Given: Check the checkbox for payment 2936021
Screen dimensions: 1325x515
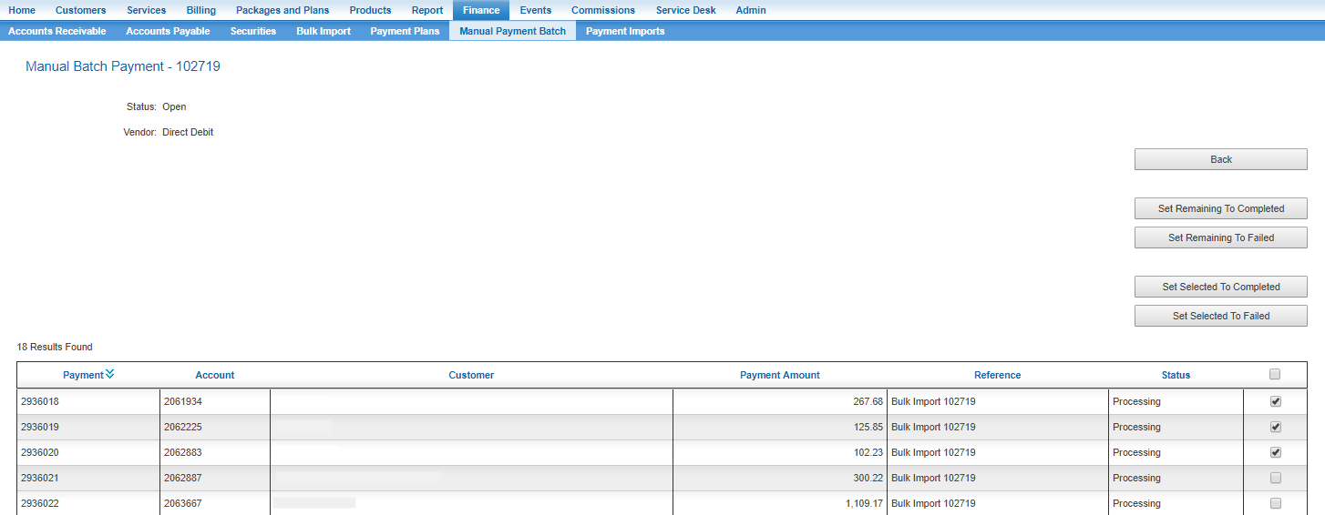Looking at the screenshot, I should point(1275,478).
